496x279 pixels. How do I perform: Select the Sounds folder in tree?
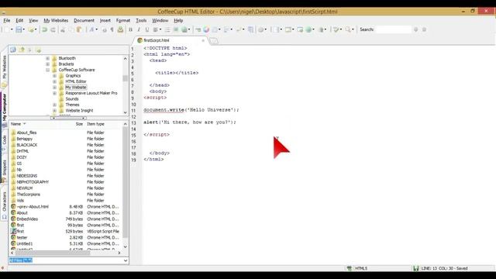(x=72, y=99)
